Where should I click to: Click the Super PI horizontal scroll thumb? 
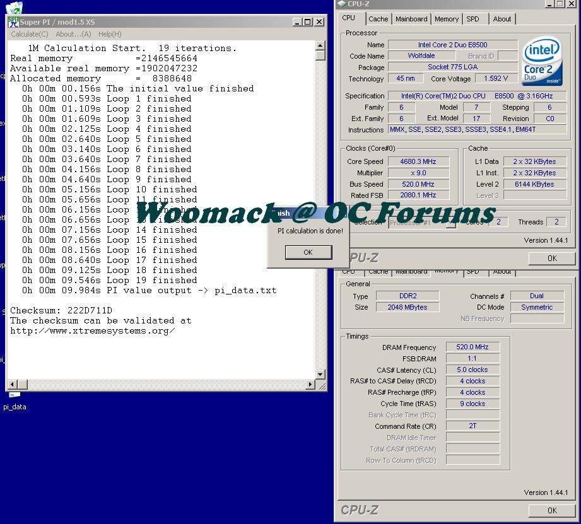(22, 385)
